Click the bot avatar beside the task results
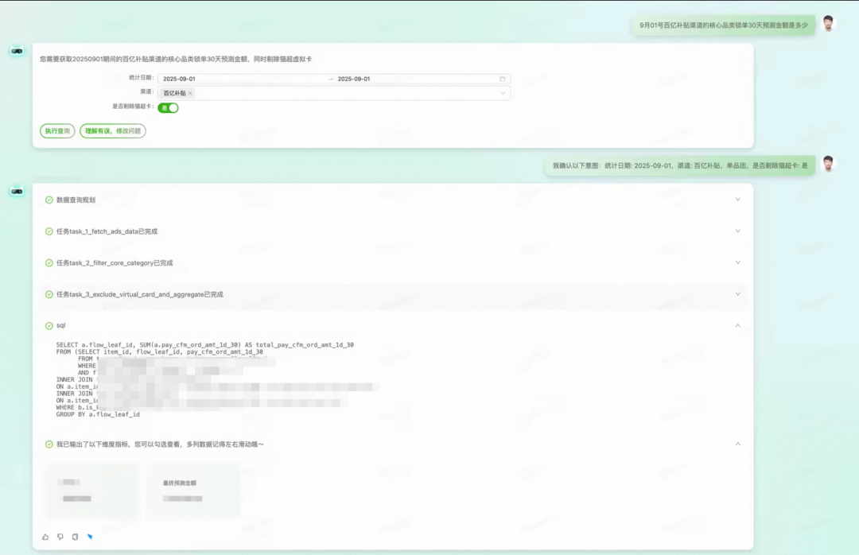This screenshot has height=555, width=859. pyautogui.click(x=17, y=191)
